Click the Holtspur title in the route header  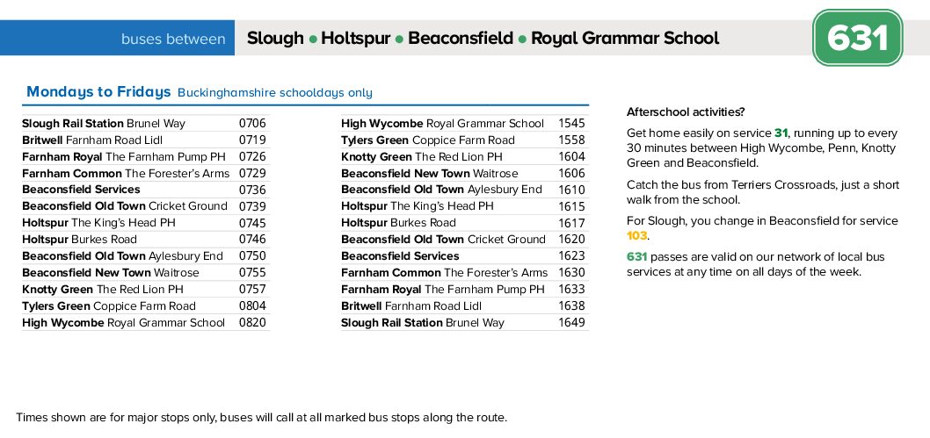pyautogui.click(x=355, y=39)
